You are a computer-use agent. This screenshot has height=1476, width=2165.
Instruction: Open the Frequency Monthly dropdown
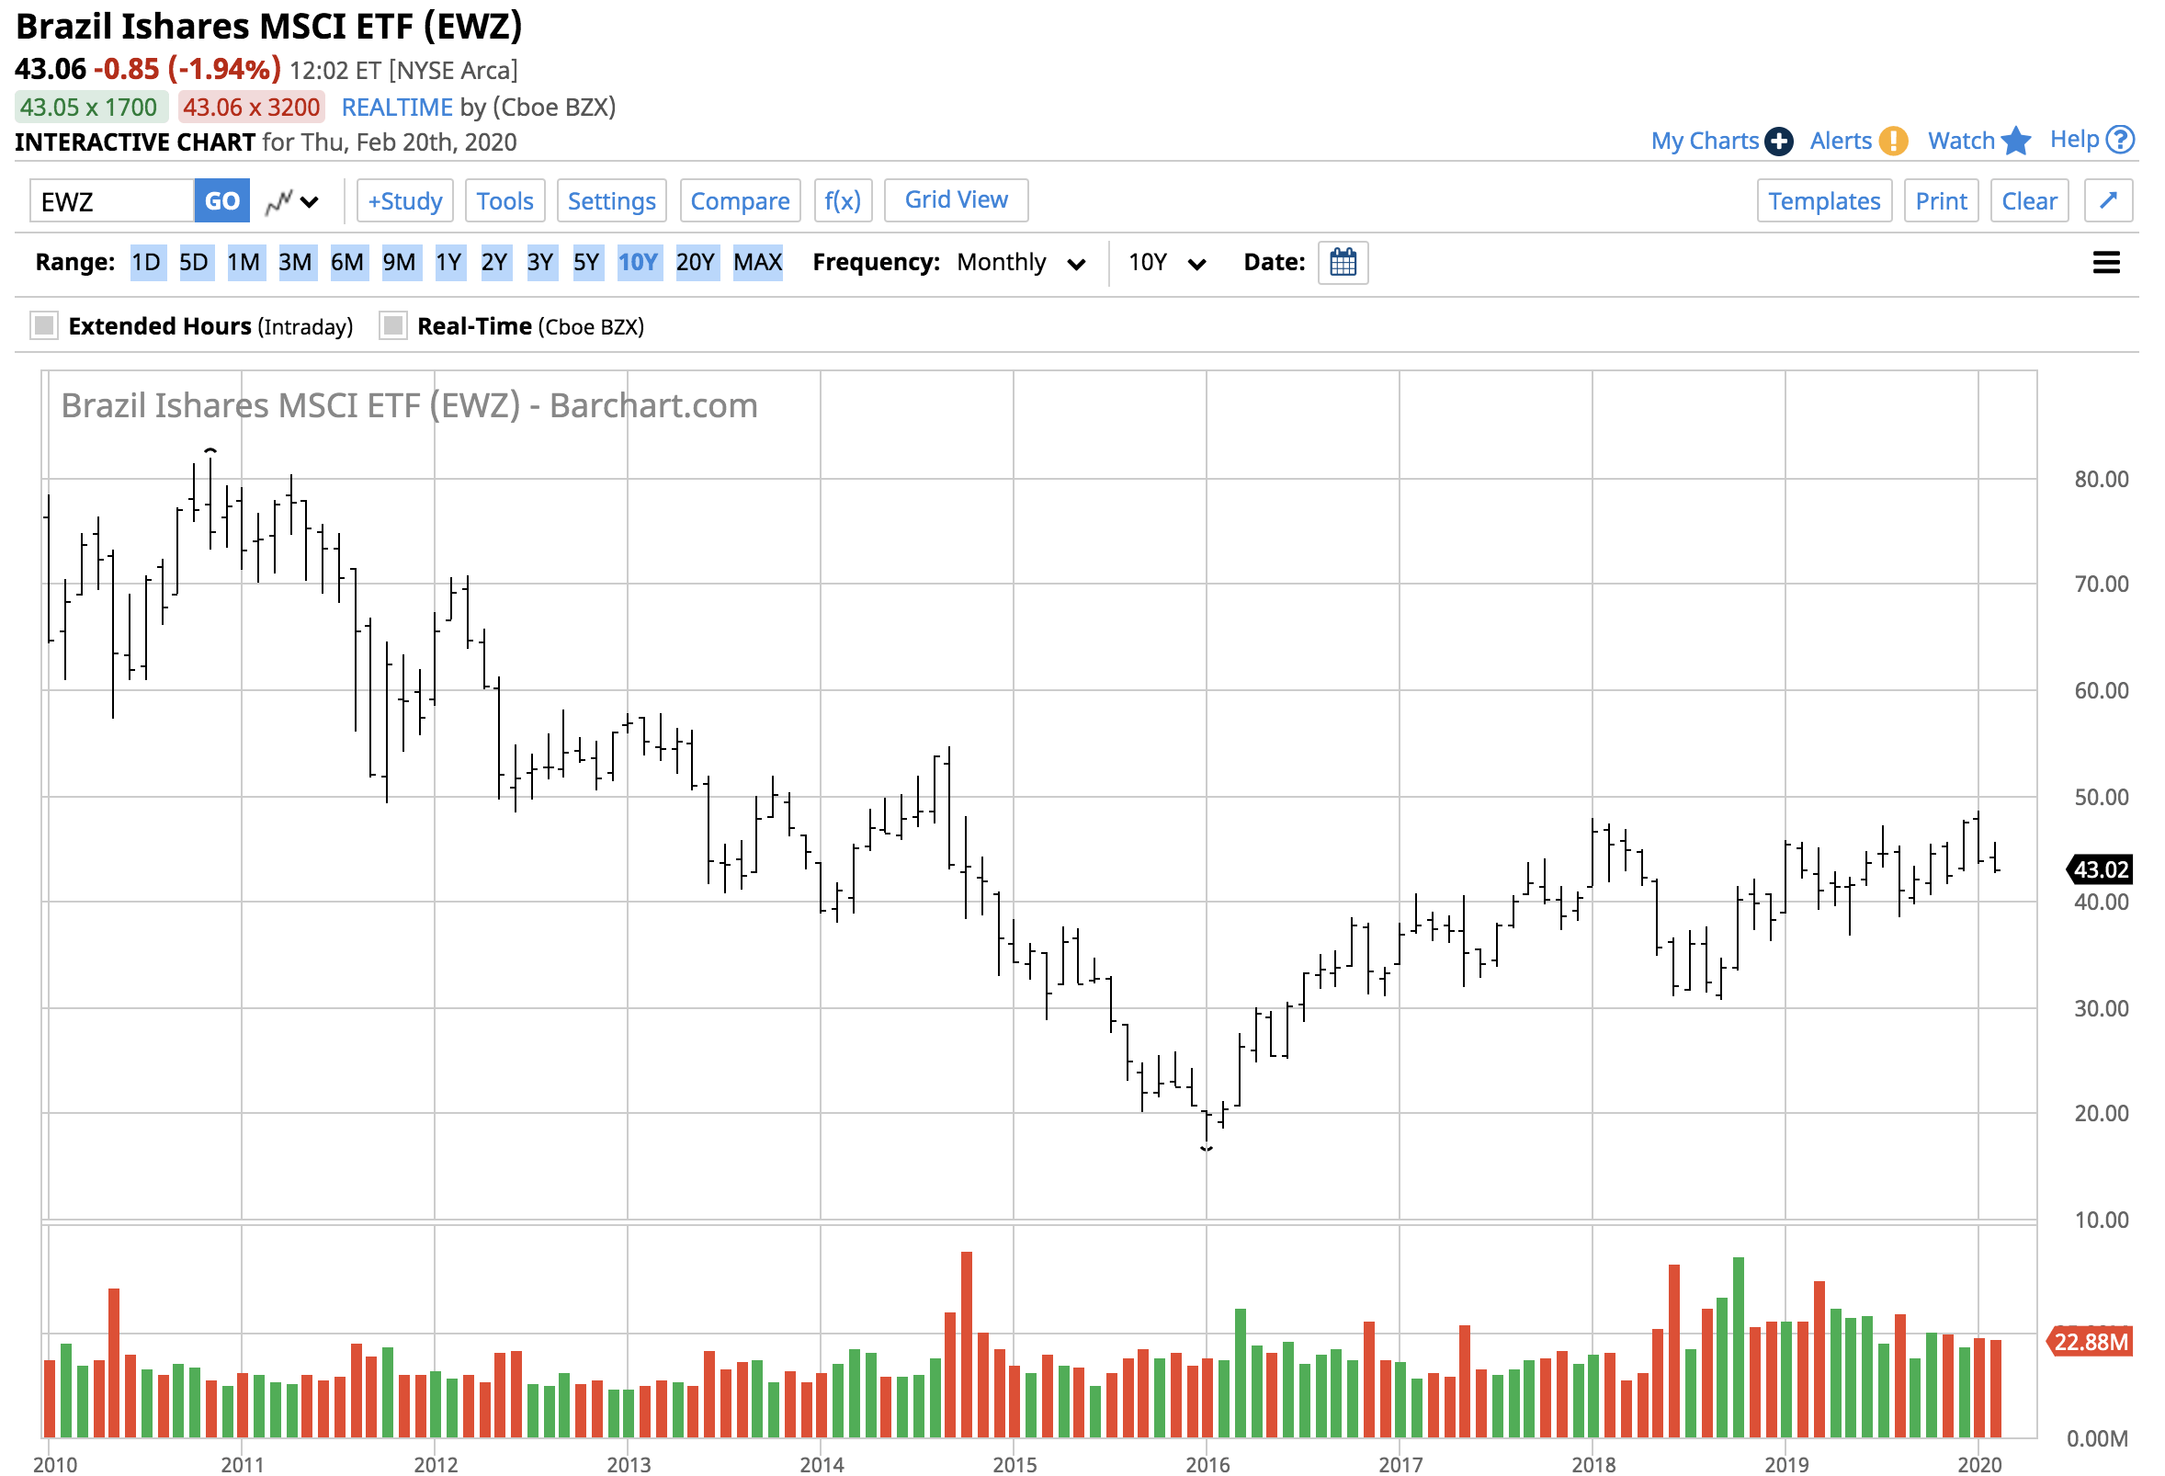[1020, 263]
